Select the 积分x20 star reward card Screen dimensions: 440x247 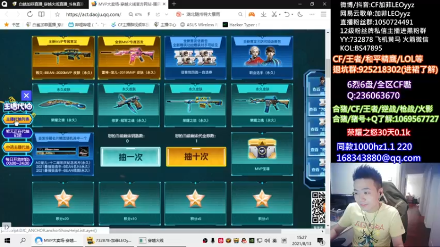pyautogui.click(x=63, y=203)
